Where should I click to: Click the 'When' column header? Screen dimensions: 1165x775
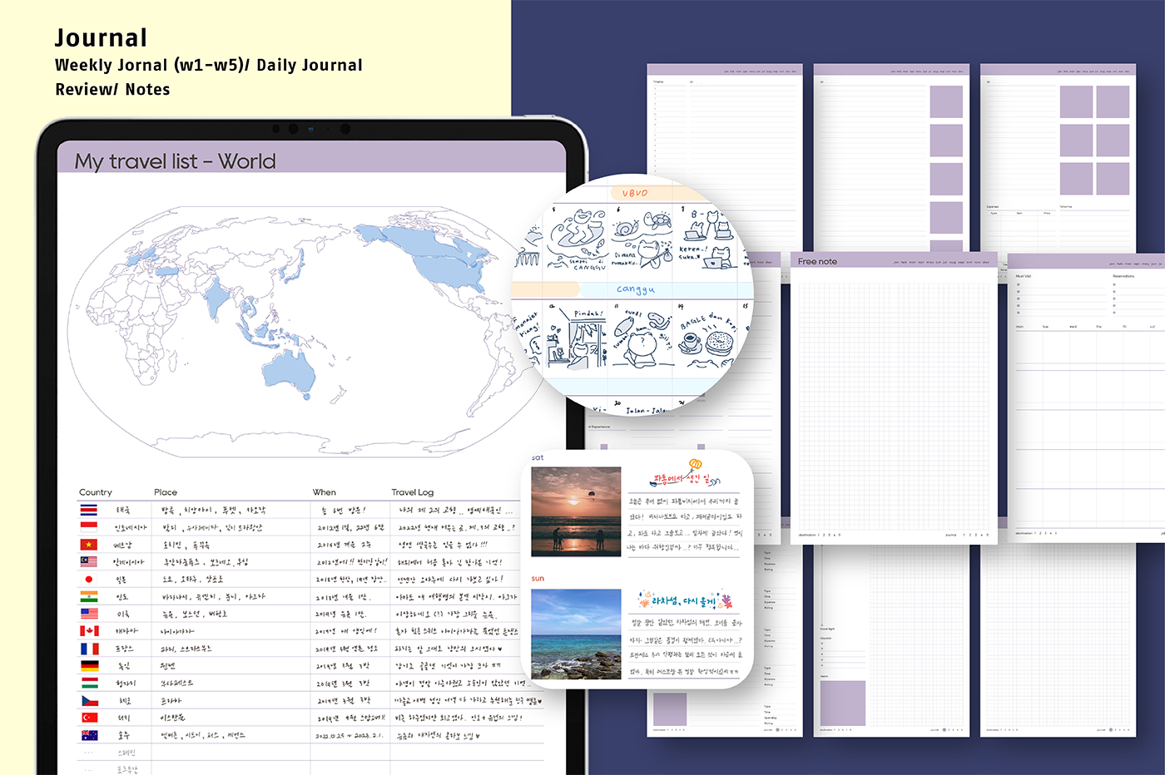tap(324, 492)
